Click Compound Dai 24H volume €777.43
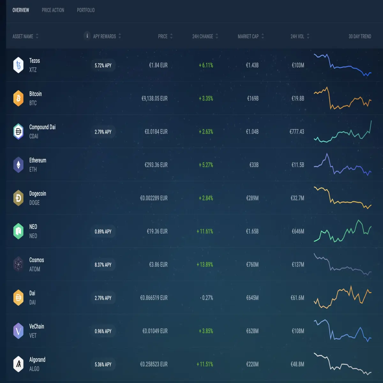The image size is (383, 383). tap(297, 132)
